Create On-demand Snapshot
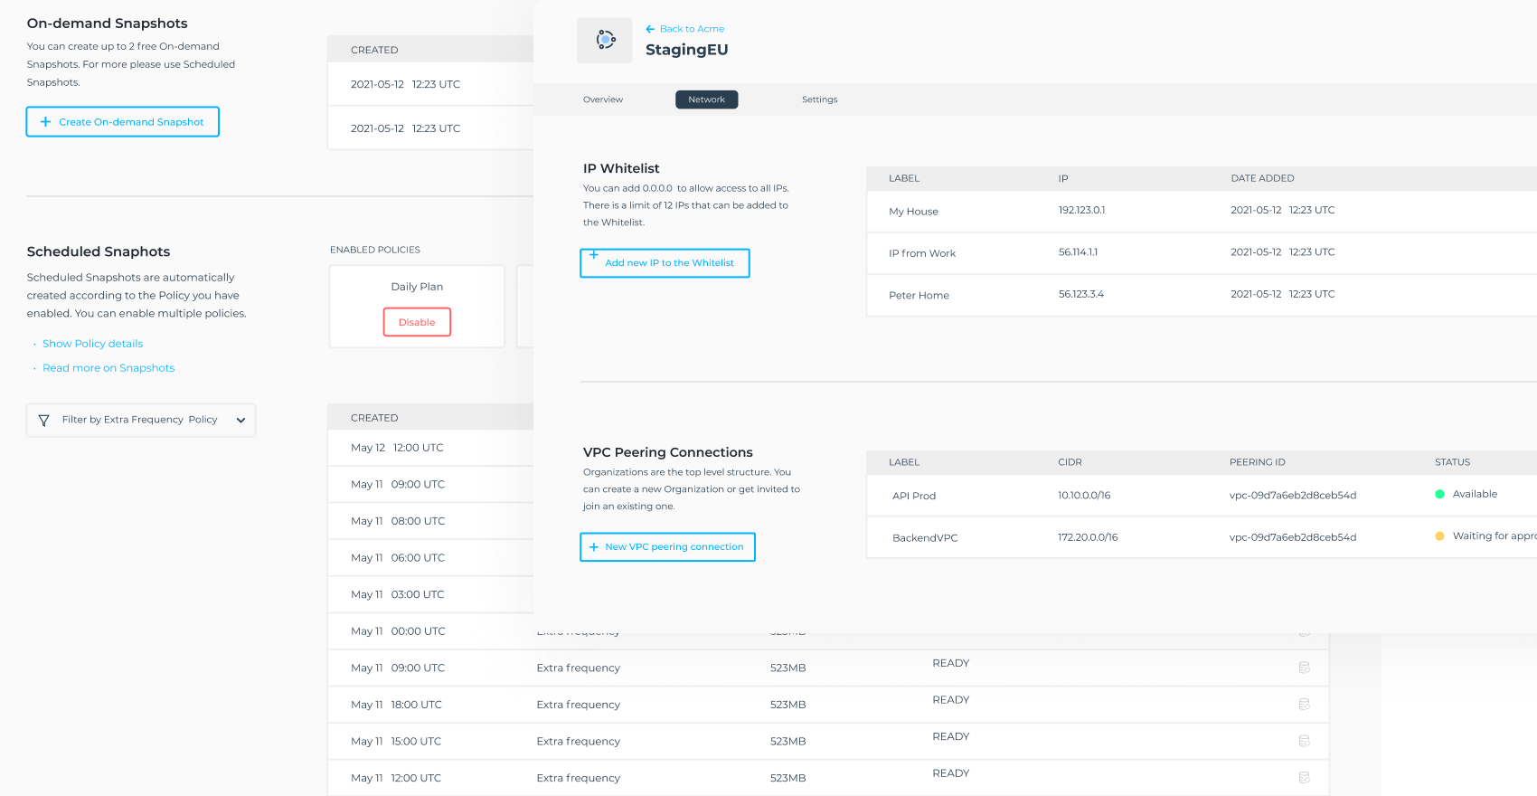 pyautogui.click(x=123, y=122)
